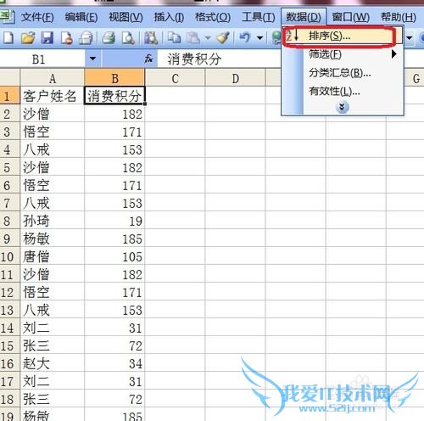The height and width of the screenshot is (421, 424).
Task: Open the 视图(V) menu
Action: pyautogui.click(x=126, y=18)
